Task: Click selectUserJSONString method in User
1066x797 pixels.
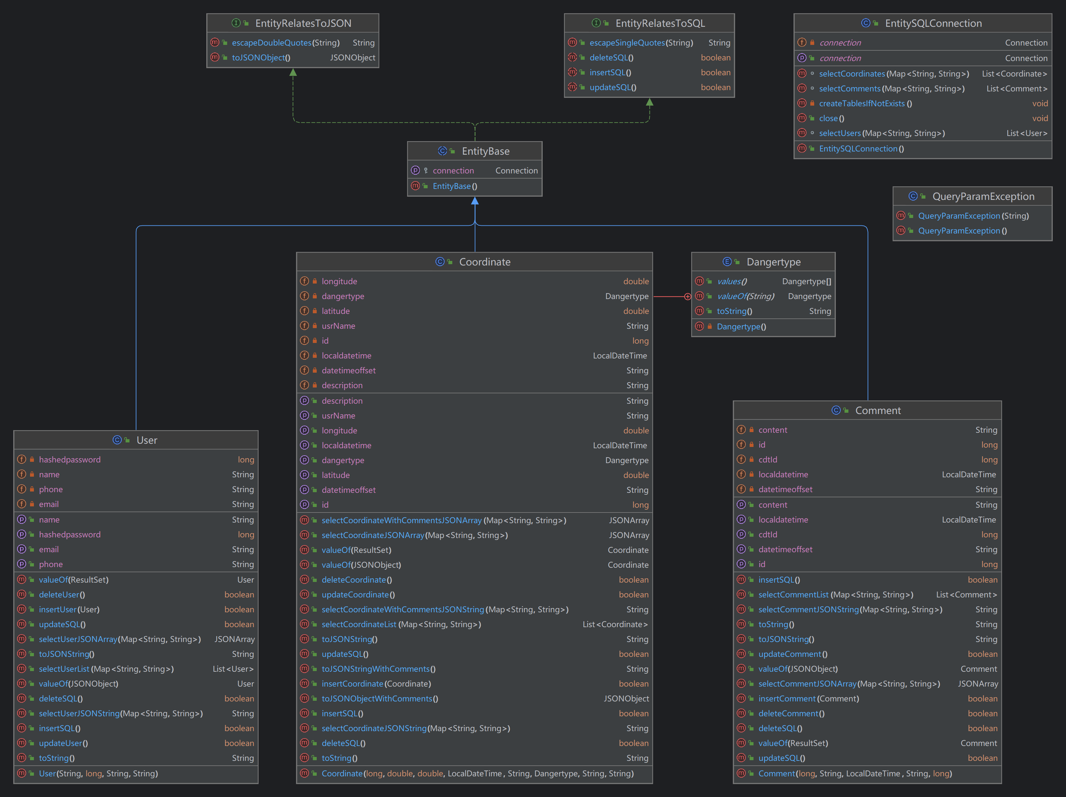Action: tap(79, 713)
